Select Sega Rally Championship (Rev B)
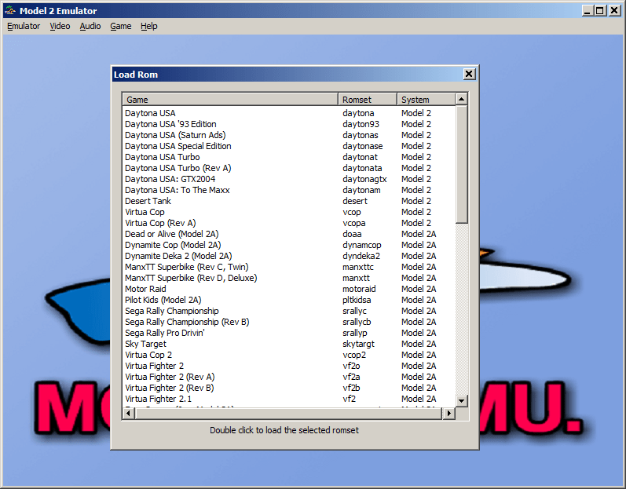 (187, 322)
